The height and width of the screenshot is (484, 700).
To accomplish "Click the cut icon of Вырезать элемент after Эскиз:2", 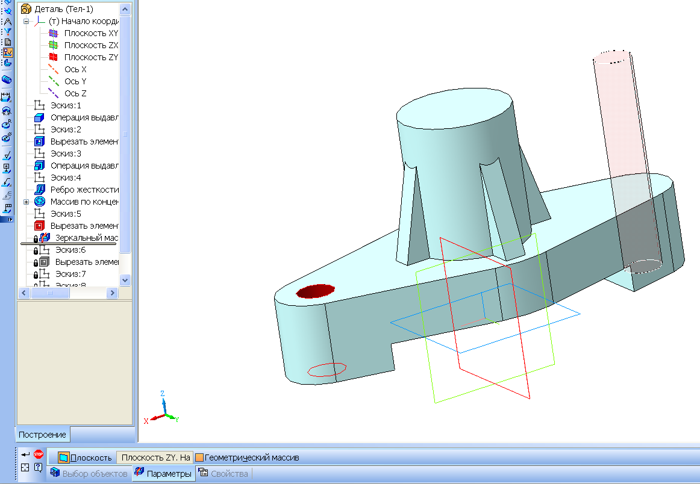I will click(x=39, y=141).
